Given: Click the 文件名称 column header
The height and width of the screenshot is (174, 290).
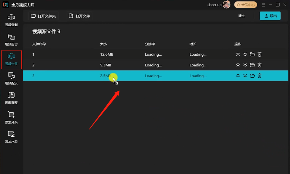Looking at the screenshot, I should tap(39, 44).
